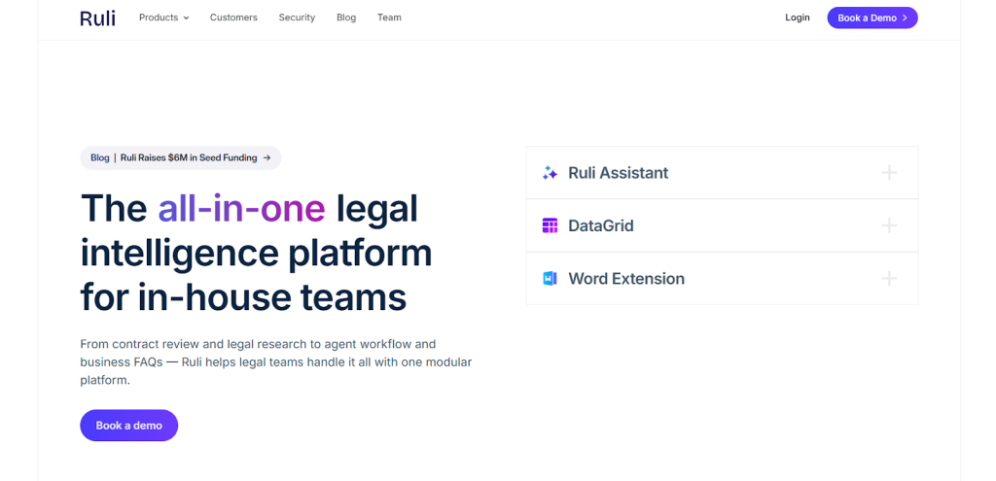Expand the Word Extension section via its plus icon
This screenshot has height=481, width=996.
pyautogui.click(x=888, y=279)
